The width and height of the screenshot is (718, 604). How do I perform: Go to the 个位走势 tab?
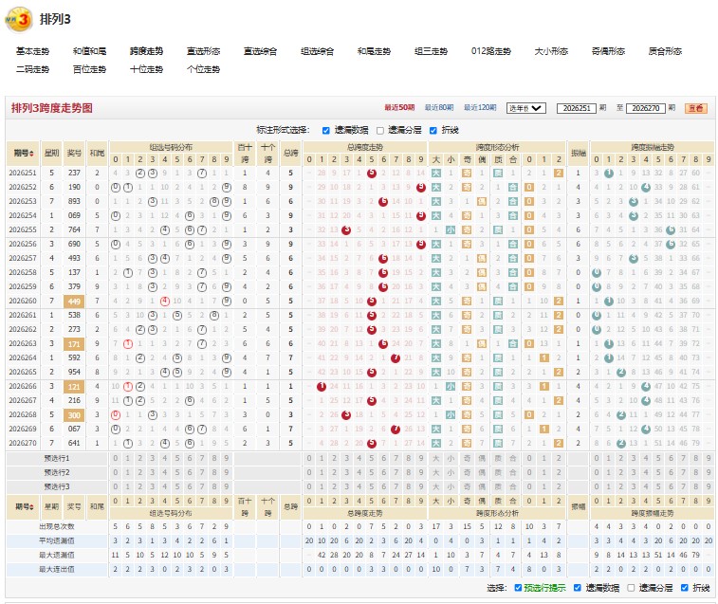tap(203, 69)
